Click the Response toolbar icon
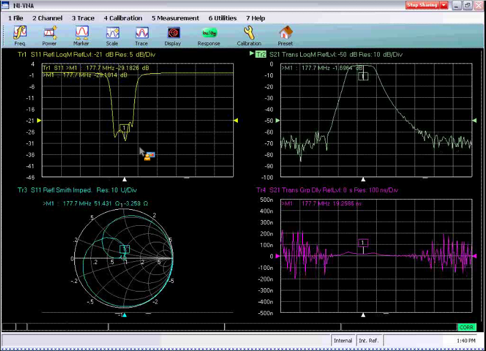This screenshot has height=351, width=486. tap(209, 35)
